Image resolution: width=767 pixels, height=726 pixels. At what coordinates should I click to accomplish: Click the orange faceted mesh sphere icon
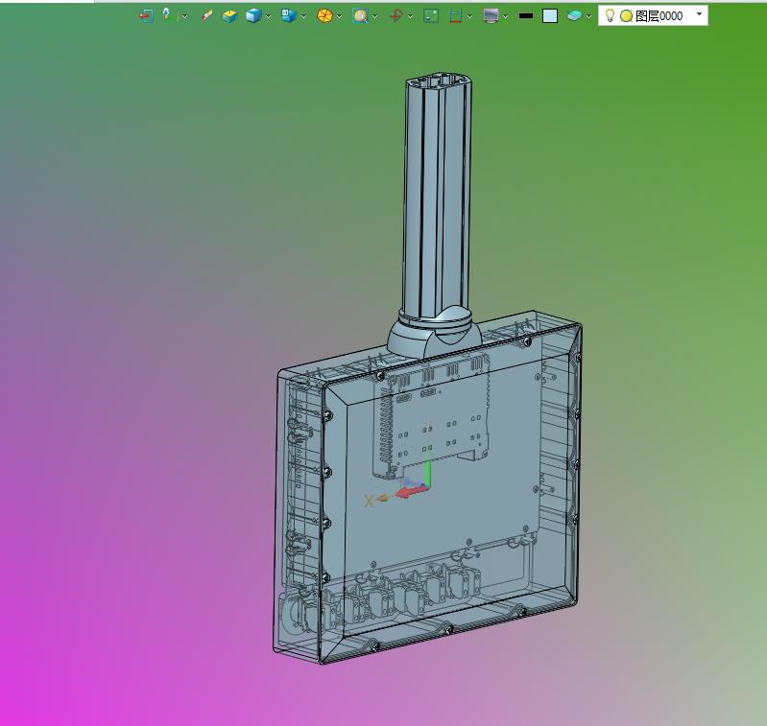(324, 16)
